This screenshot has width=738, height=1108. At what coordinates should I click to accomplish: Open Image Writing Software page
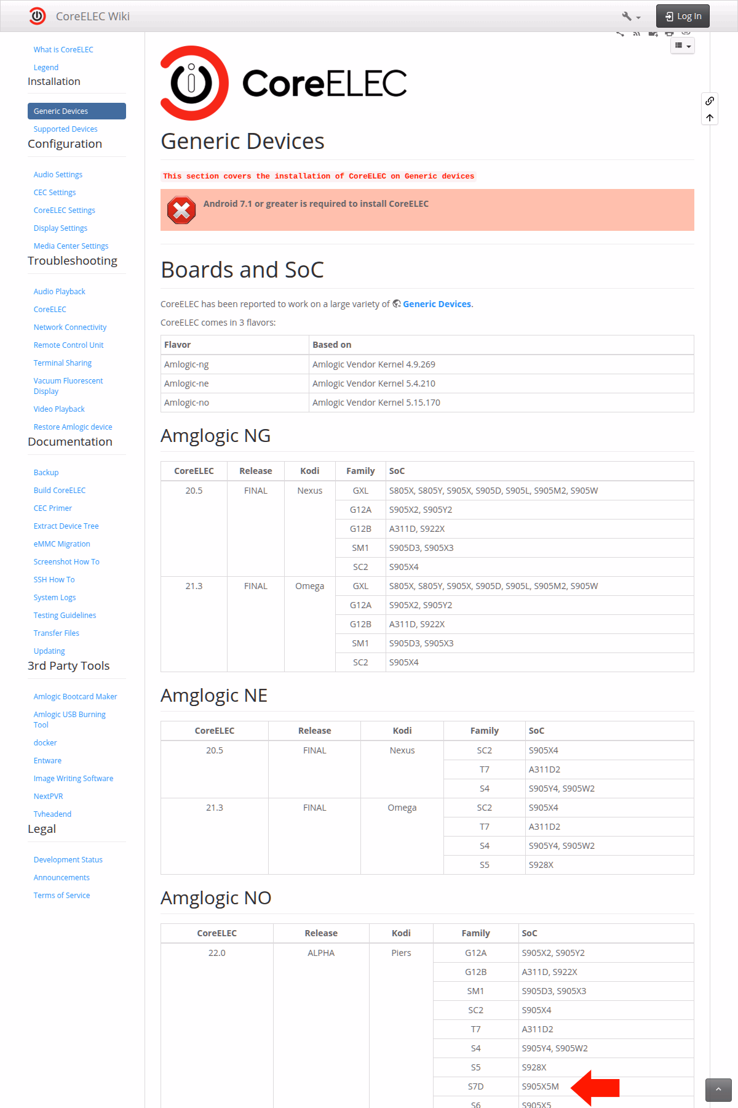74,779
